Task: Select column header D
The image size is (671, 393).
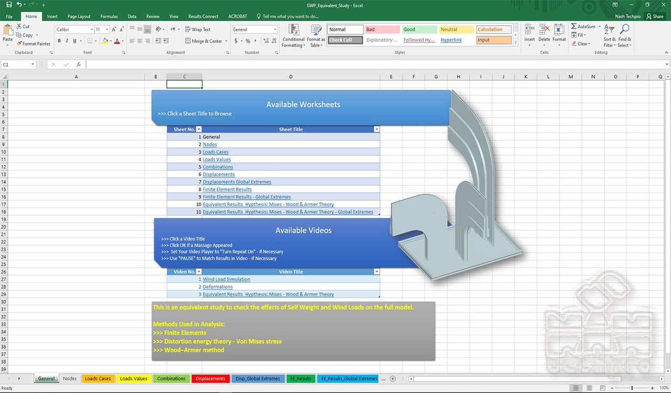Action: pyautogui.click(x=291, y=77)
